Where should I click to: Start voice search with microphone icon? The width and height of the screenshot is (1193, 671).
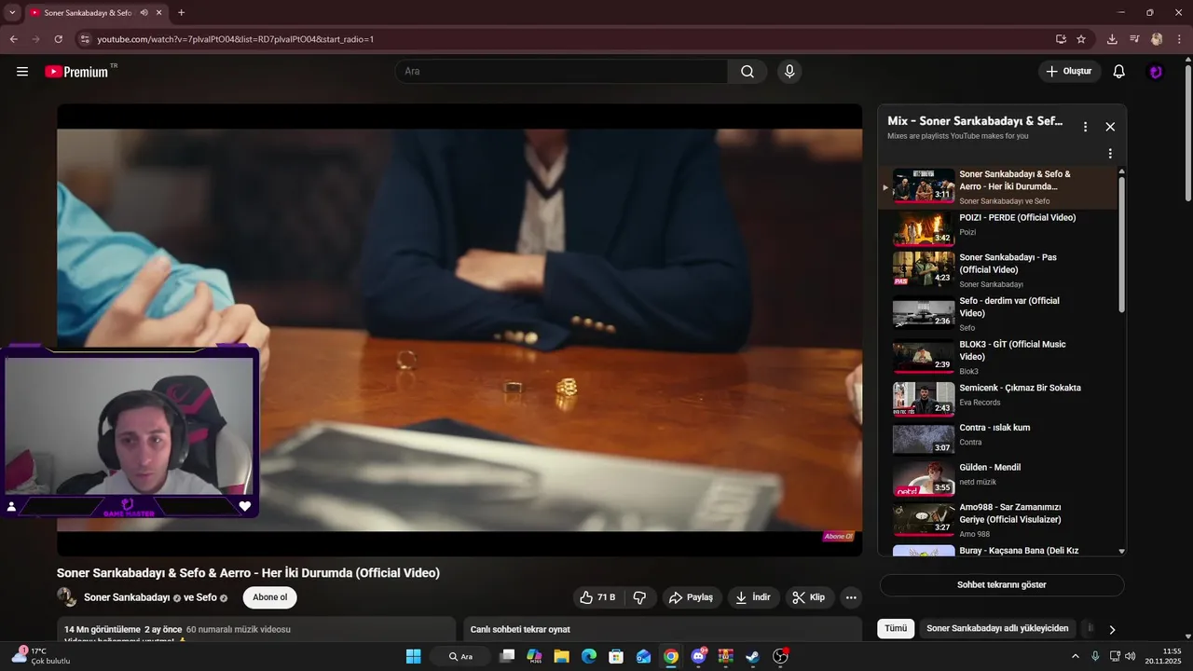pos(789,72)
